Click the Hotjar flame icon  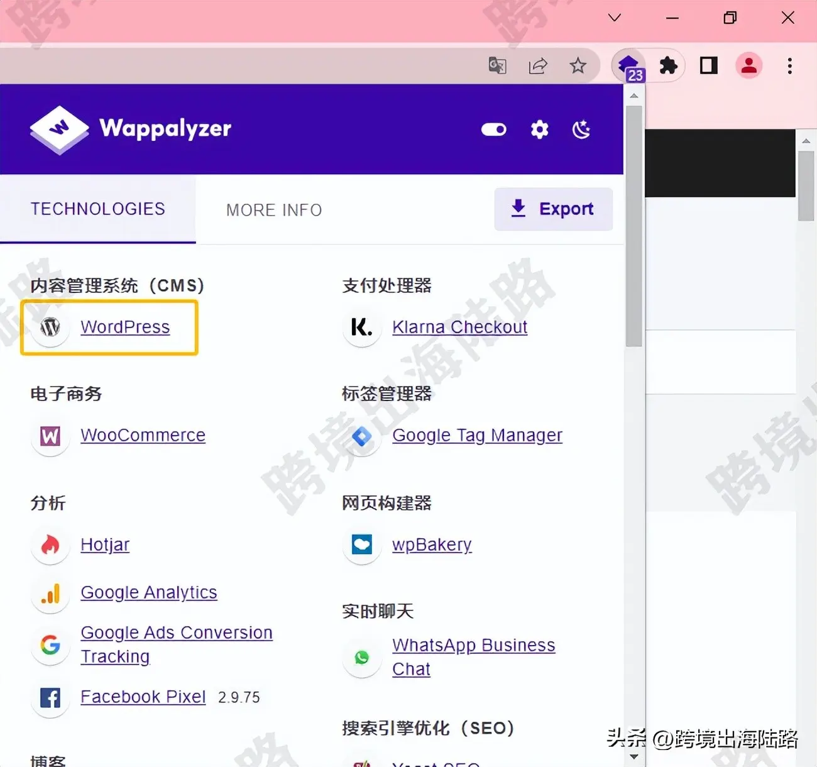click(50, 544)
